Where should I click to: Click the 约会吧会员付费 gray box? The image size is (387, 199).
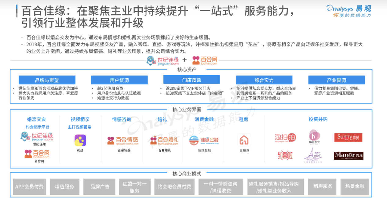174,187
